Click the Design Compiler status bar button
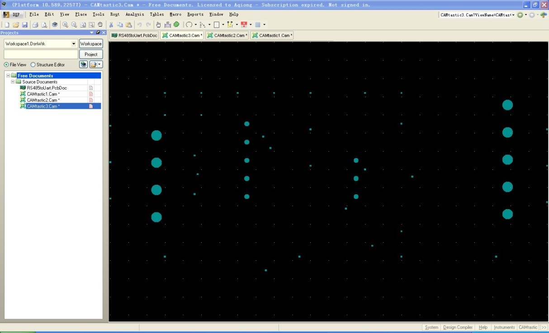Image resolution: width=549 pixels, height=333 pixels. coord(458,327)
